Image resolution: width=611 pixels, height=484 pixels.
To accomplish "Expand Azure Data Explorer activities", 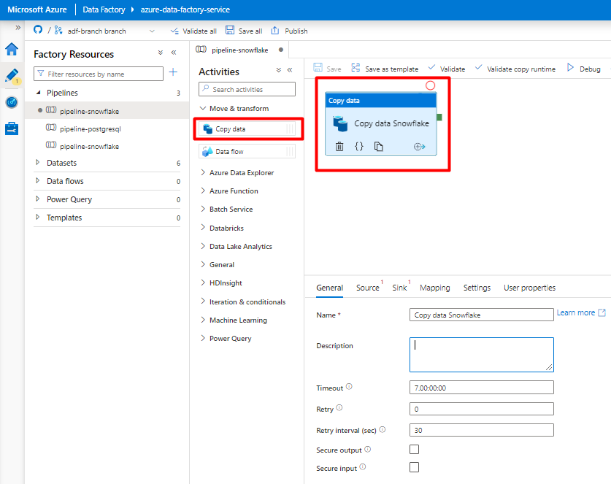I will (x=203, y=172).
